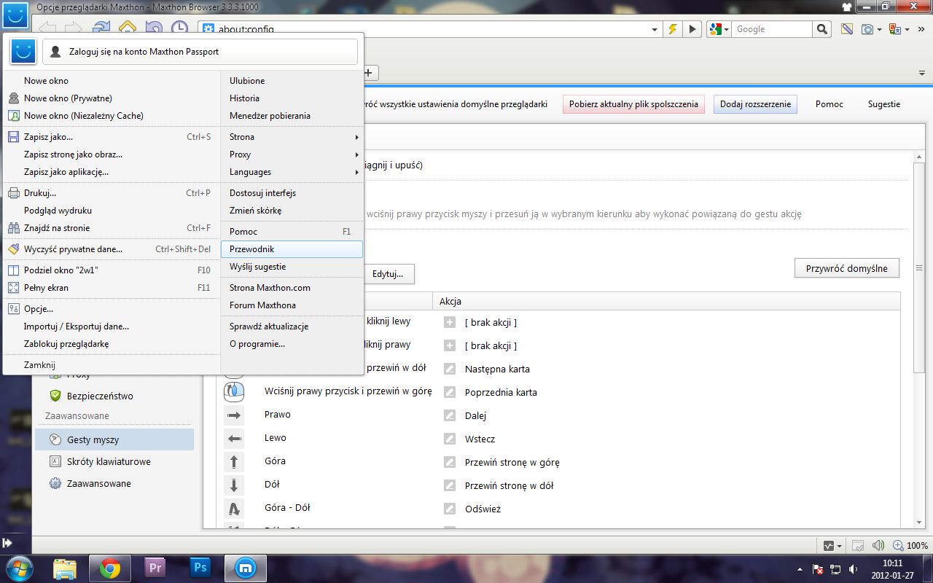Expand the Snap camera dropdown arrow
This screenshot has width=933, height=583.
[880, 29]
